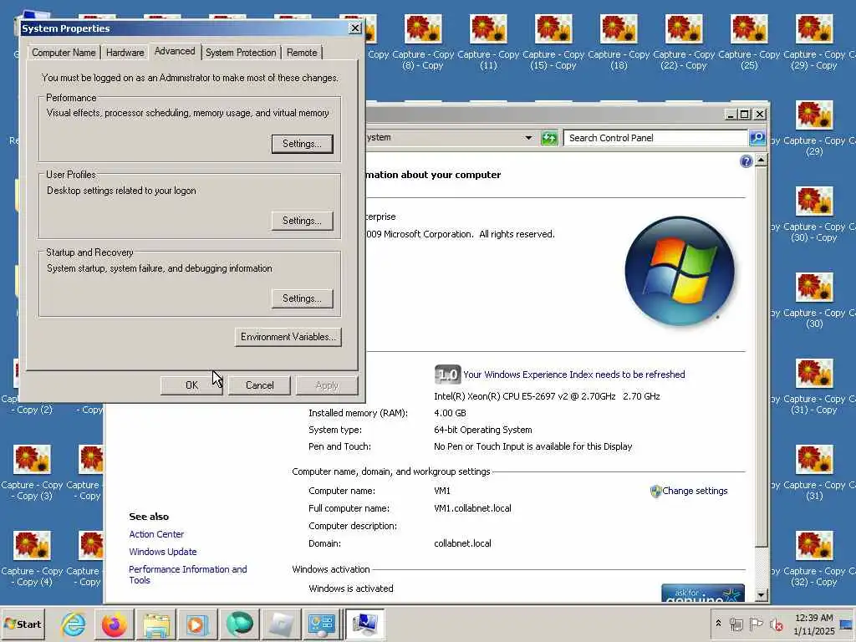Click the Windows is activated text
This screenshot has height=642, width=856.
[351, 588]
